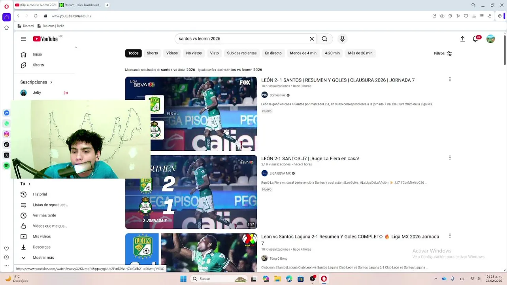Open more options for Resumen Y Goles COMPLETO video
The width and height of the screenshot is (507, 285).
click(x=450, y=236)
